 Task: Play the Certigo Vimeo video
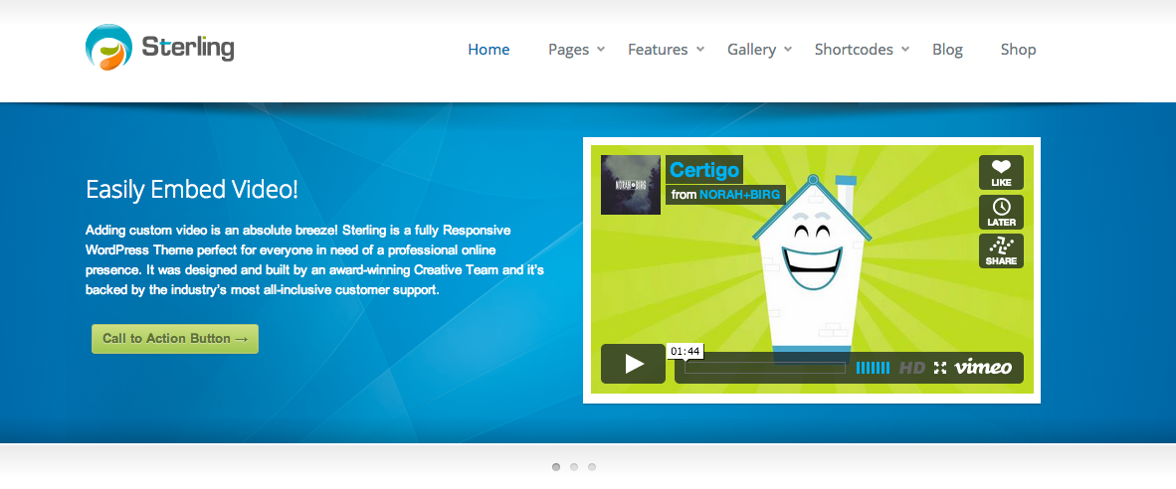633,364
